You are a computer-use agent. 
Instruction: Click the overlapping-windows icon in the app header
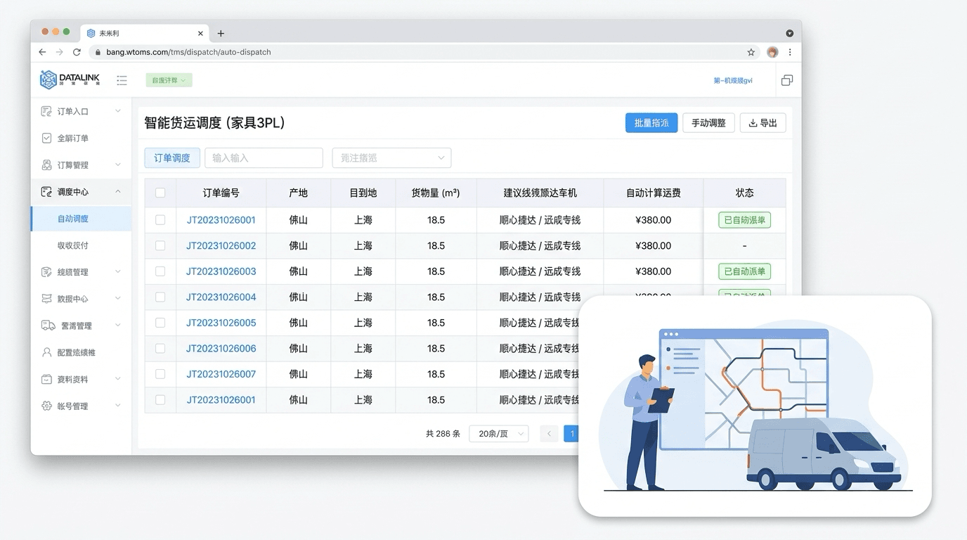point(787,80)
